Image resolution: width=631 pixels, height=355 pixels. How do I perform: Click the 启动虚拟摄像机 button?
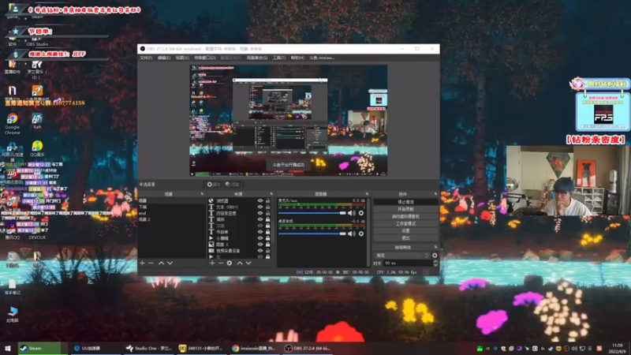click(x=405, y=216)
